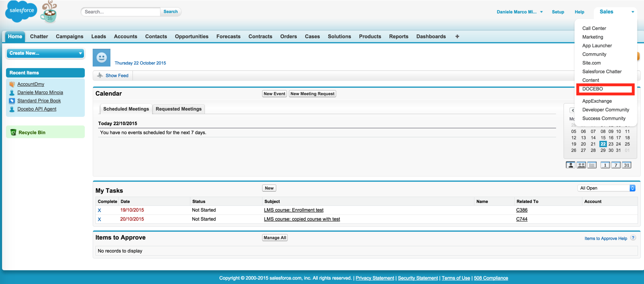The height and width of the screenshot is (284, 644).
Task: Switch to the Requested Meetings tab
Action: click(x=179, y=109)
